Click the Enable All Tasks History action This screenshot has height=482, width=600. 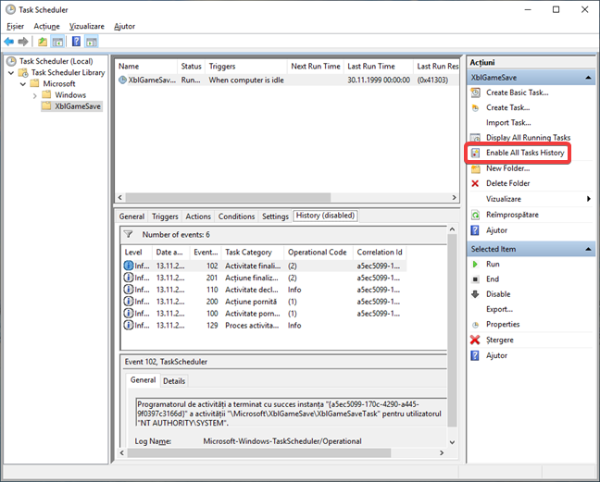pyautogui.click(x=525, y=153)
